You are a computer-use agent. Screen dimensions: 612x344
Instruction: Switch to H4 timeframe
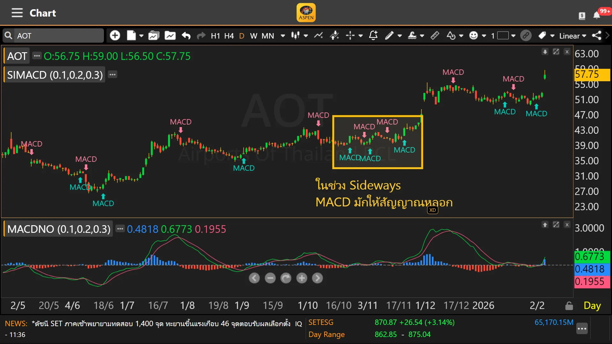point(229,36)
